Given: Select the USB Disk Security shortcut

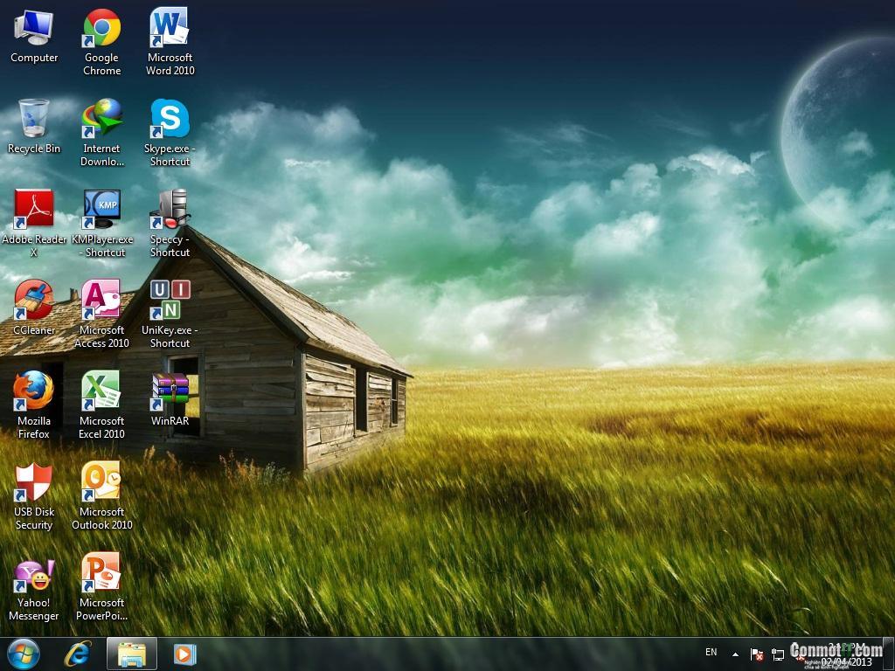Looking at the screenshot, I should [x=34, y=495].
